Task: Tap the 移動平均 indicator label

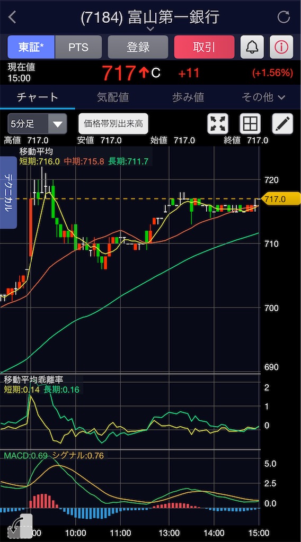Action: point(36,151)
